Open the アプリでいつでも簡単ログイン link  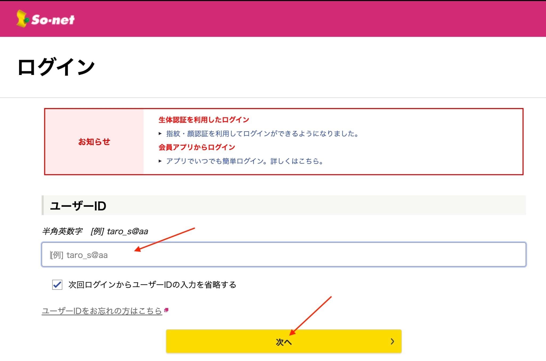click(245, 161)
